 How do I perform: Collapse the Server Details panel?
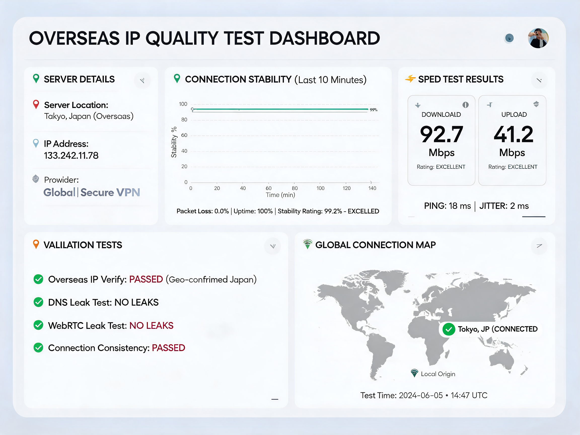142,80
